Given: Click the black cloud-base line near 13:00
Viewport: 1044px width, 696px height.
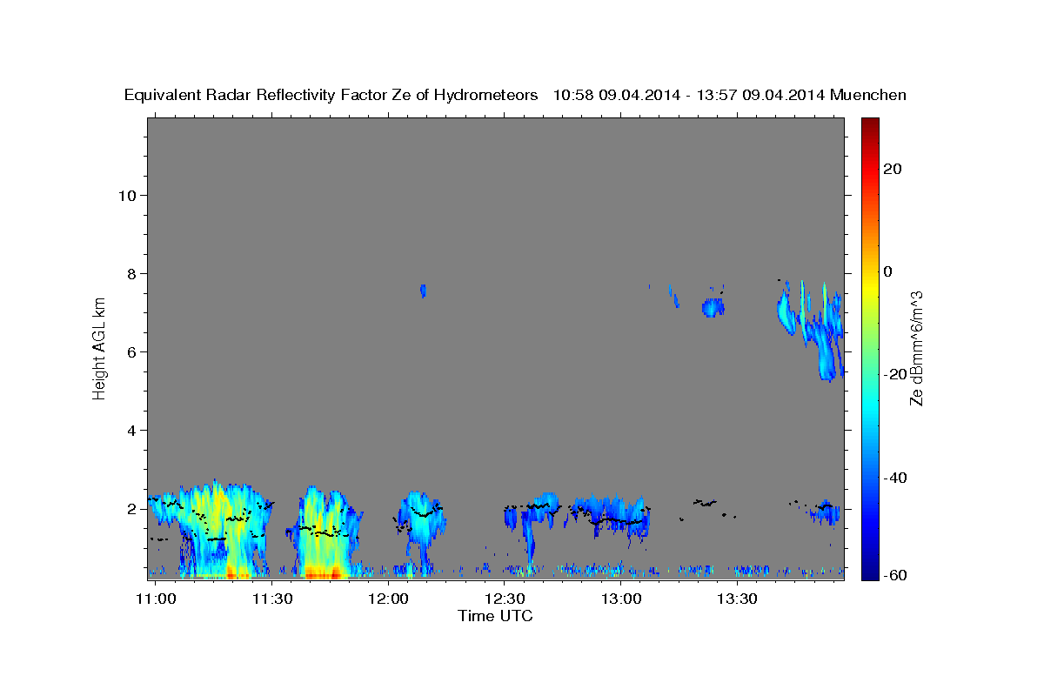Looking at the screenshot, I should pos(615,520).
